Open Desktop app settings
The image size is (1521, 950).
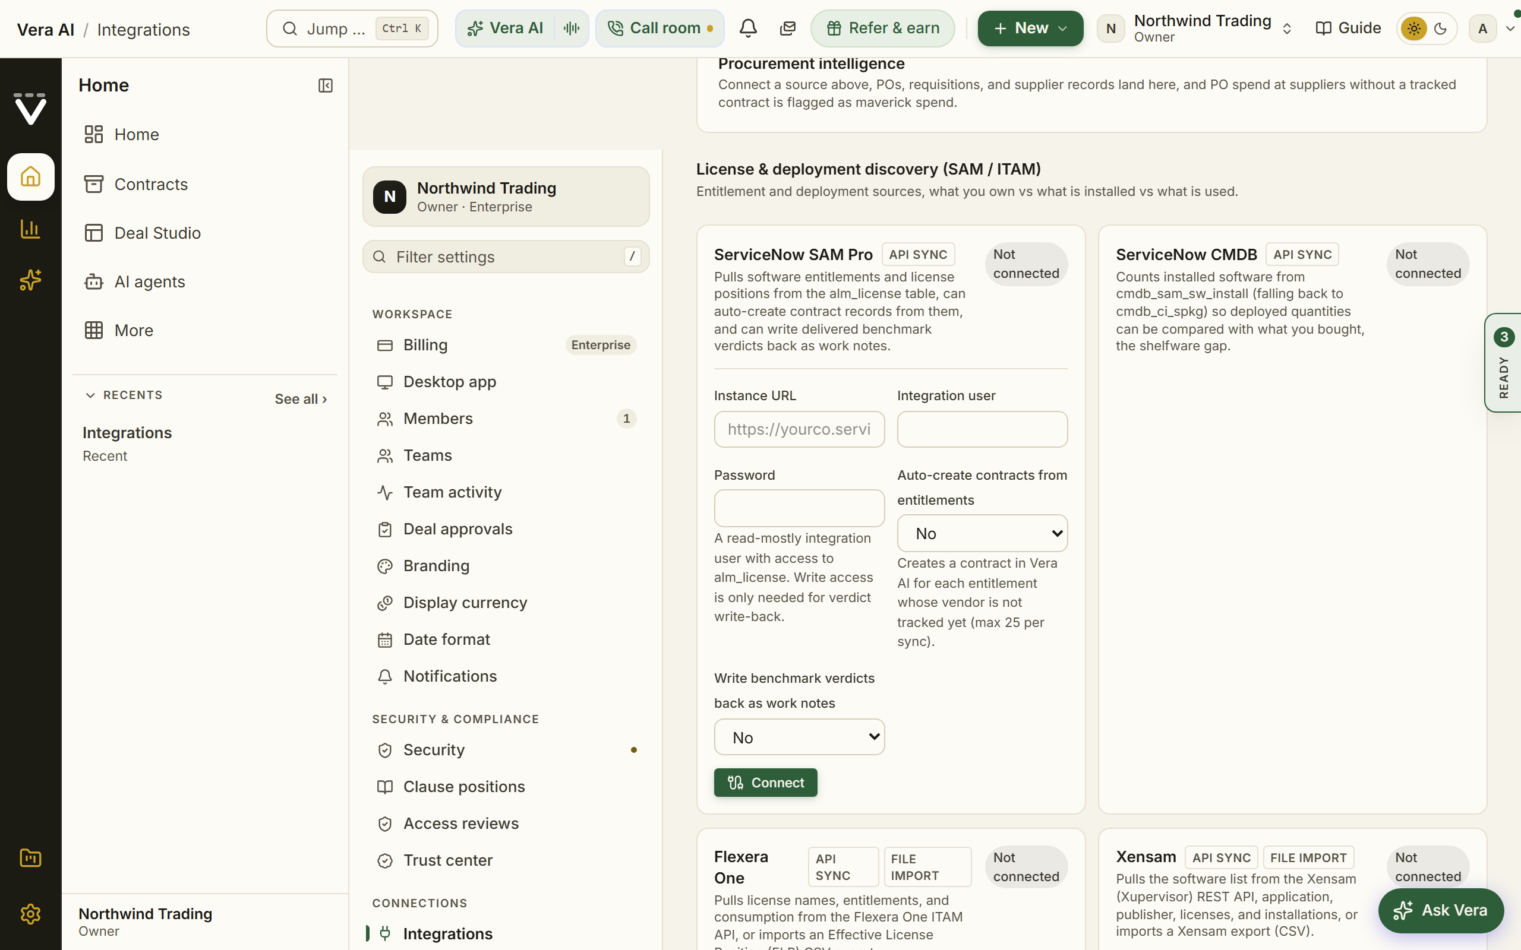[506, 382]
